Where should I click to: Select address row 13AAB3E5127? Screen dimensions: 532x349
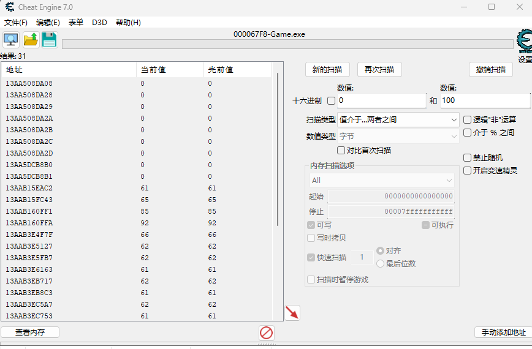137,246
